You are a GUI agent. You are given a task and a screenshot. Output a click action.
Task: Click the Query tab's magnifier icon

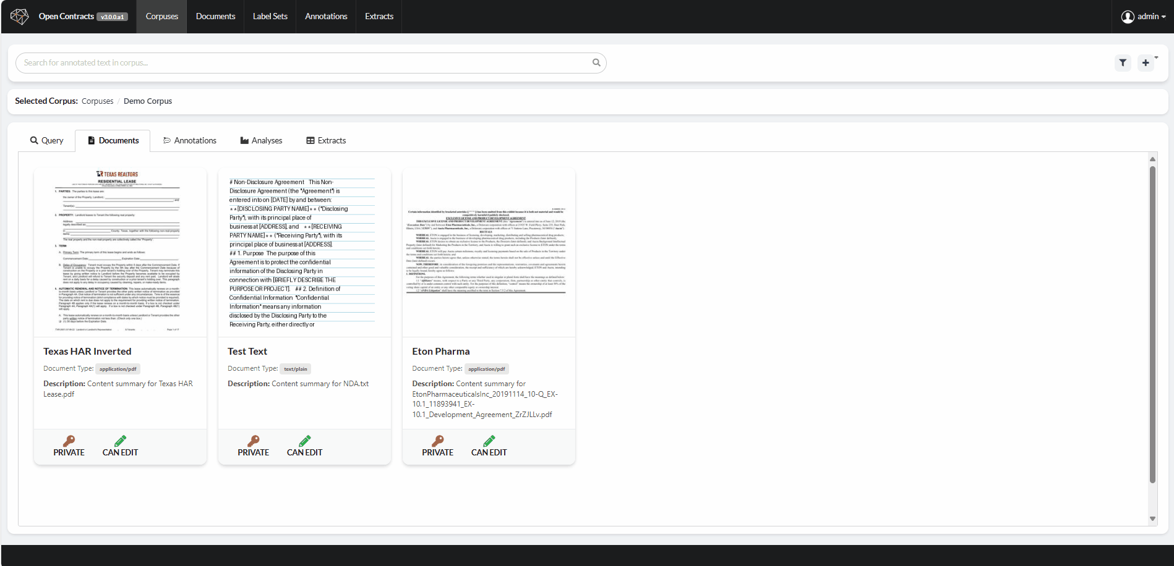35,140
